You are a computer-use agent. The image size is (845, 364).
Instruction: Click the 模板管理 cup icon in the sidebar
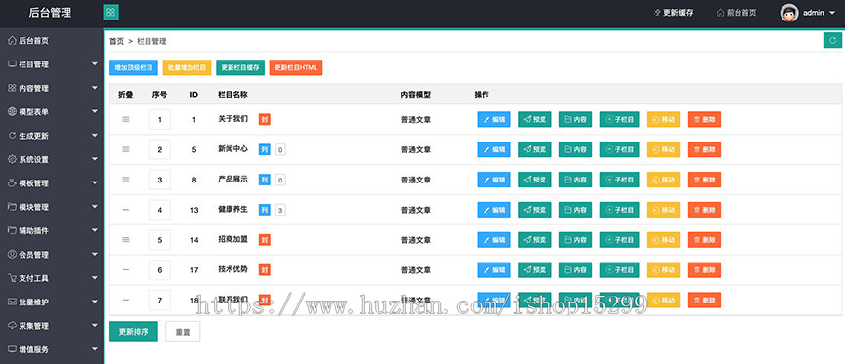[12, 183]
